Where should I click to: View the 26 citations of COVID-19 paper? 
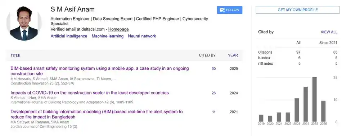point(213,93)
